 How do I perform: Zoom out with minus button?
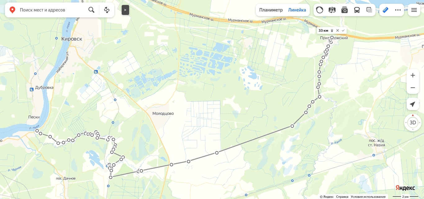coord(413,88)
